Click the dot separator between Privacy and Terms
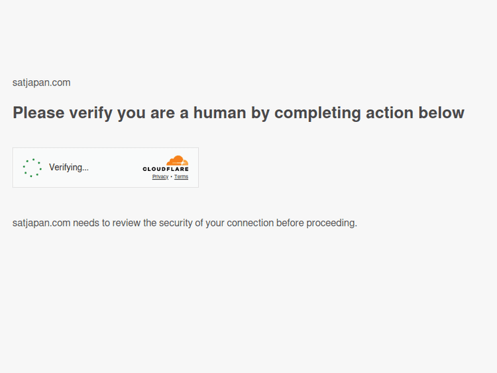497x373 pixels. (x=172, y=177)
